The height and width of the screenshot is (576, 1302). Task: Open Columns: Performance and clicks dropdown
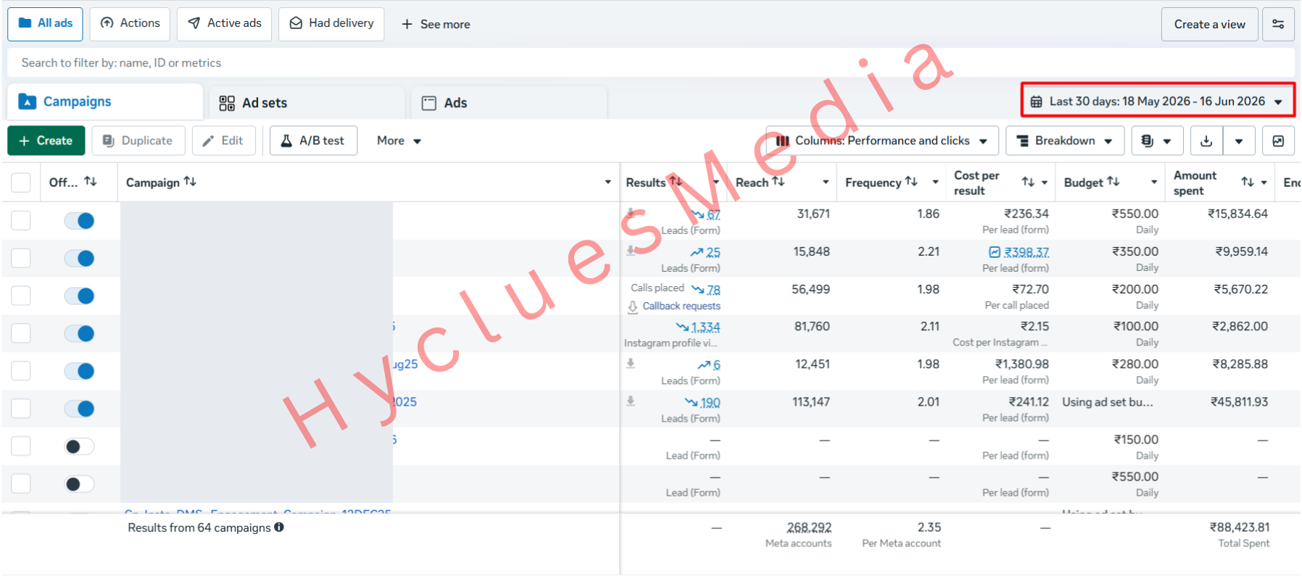click(882, 141)
